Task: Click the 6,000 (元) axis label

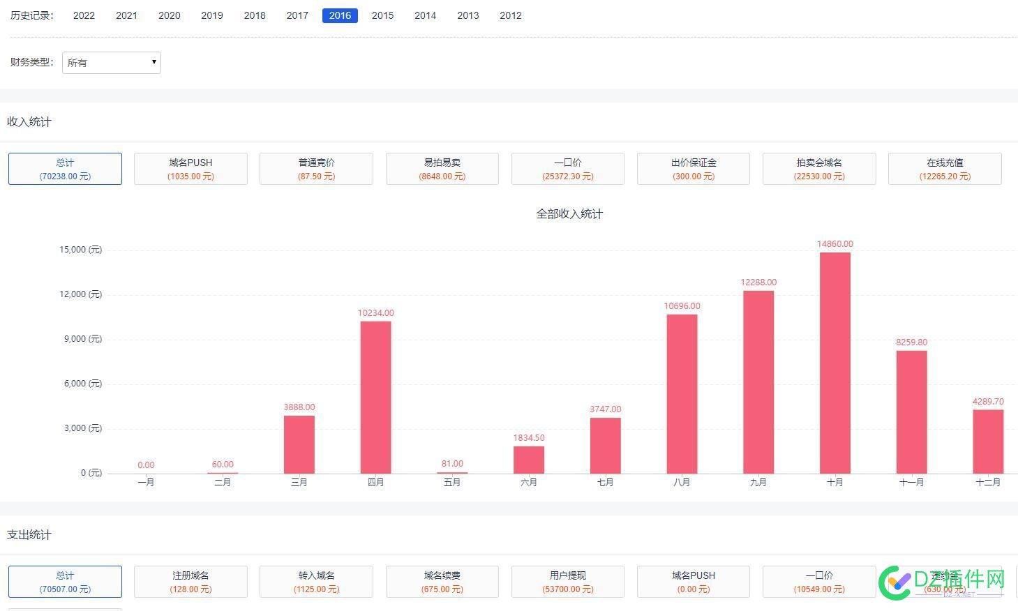Action: pyautogui.click(x=83, y=384)
